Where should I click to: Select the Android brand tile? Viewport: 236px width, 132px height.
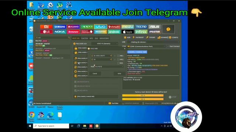(114, 32)
